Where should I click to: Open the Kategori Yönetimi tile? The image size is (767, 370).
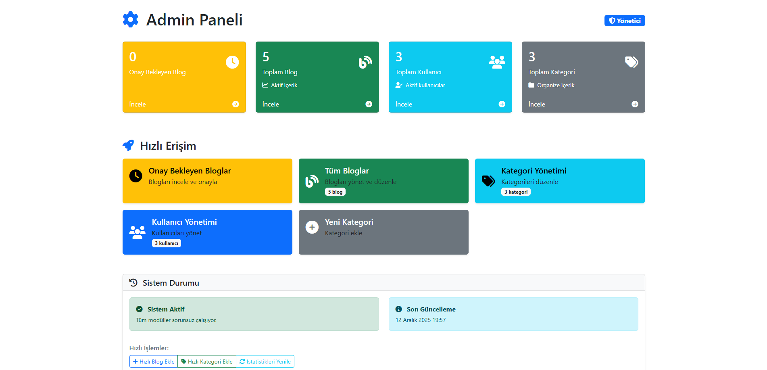(560, 181)
